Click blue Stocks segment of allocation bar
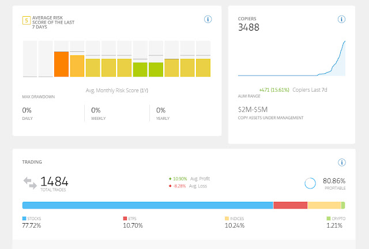 click(148, 205)
